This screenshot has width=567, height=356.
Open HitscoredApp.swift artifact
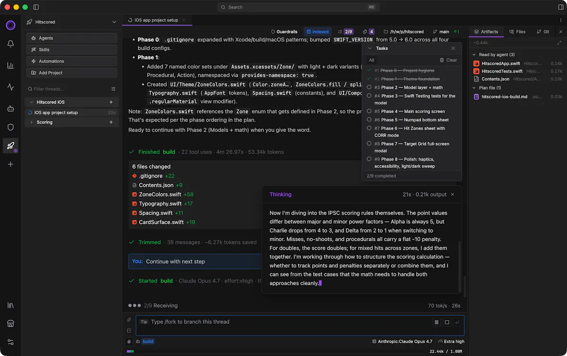pyautogui.click(x=518, y=63)
